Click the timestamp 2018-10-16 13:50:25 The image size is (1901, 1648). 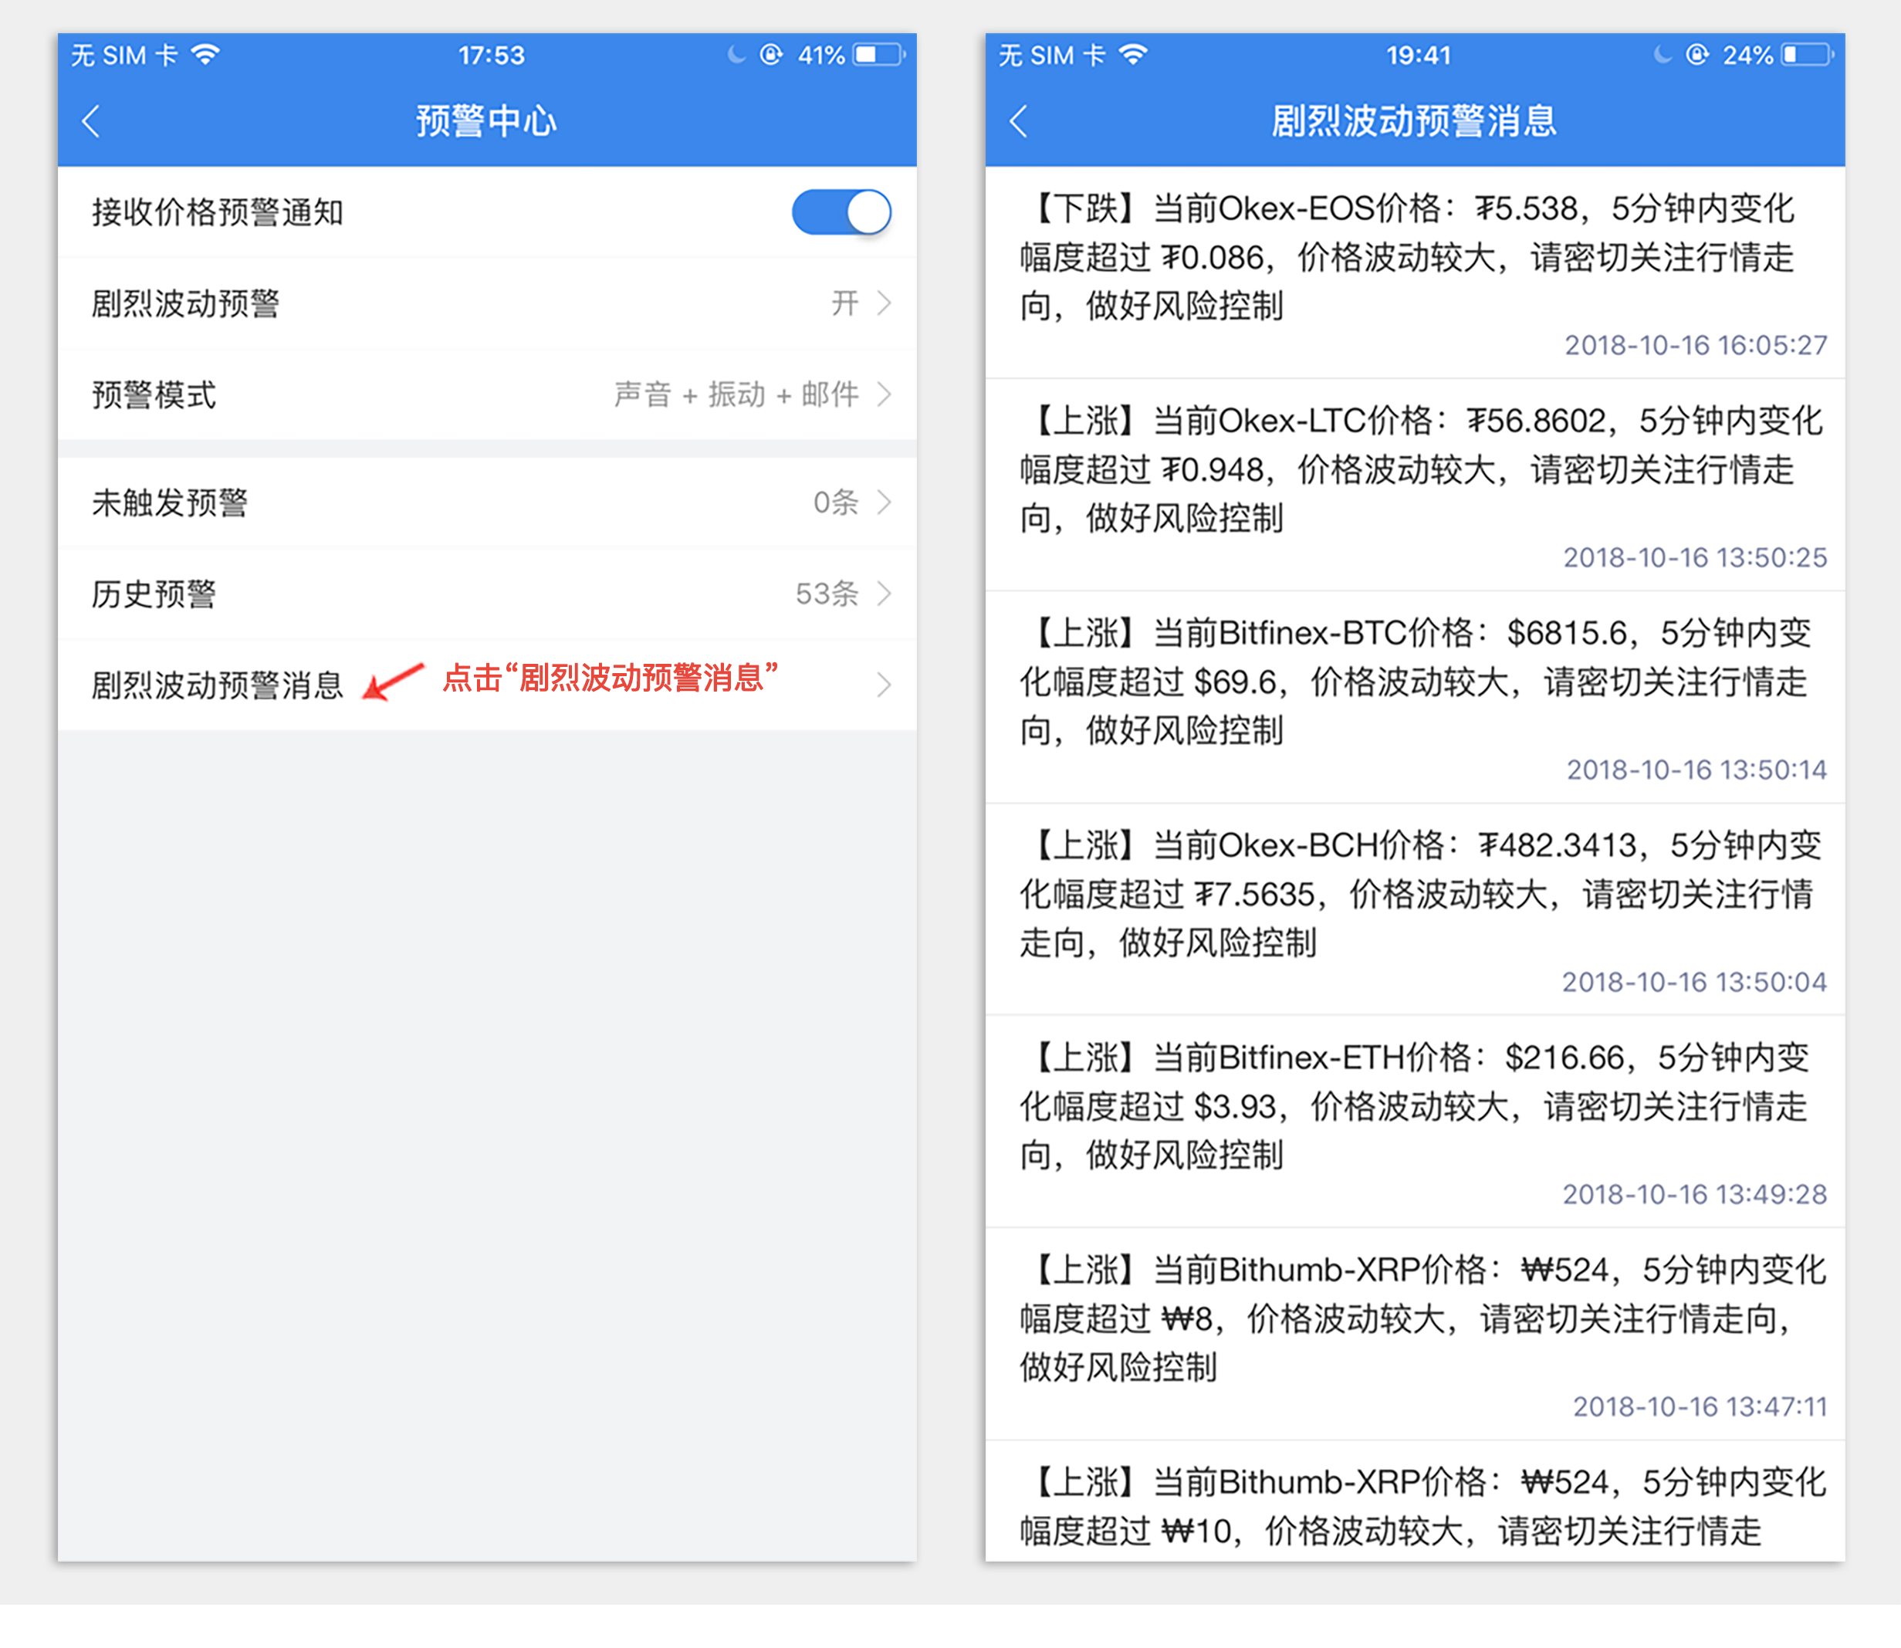(1695, 557)
